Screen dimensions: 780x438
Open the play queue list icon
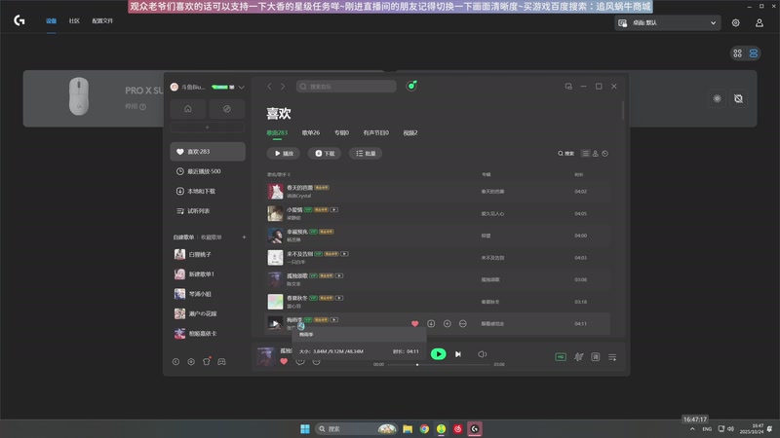tap(612, 357)
